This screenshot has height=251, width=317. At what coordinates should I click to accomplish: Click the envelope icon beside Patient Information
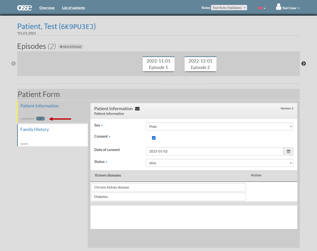tap(137, 109)
